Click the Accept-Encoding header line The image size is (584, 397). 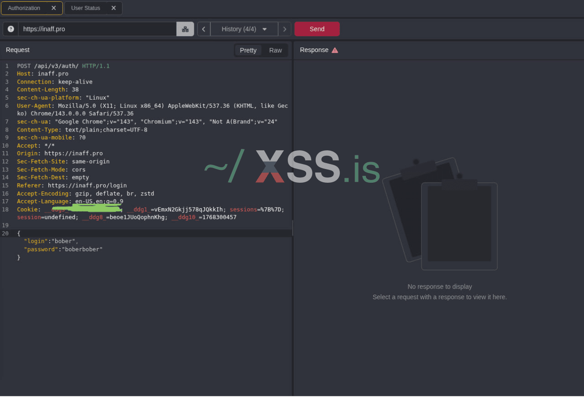click(x=86, y=193)
